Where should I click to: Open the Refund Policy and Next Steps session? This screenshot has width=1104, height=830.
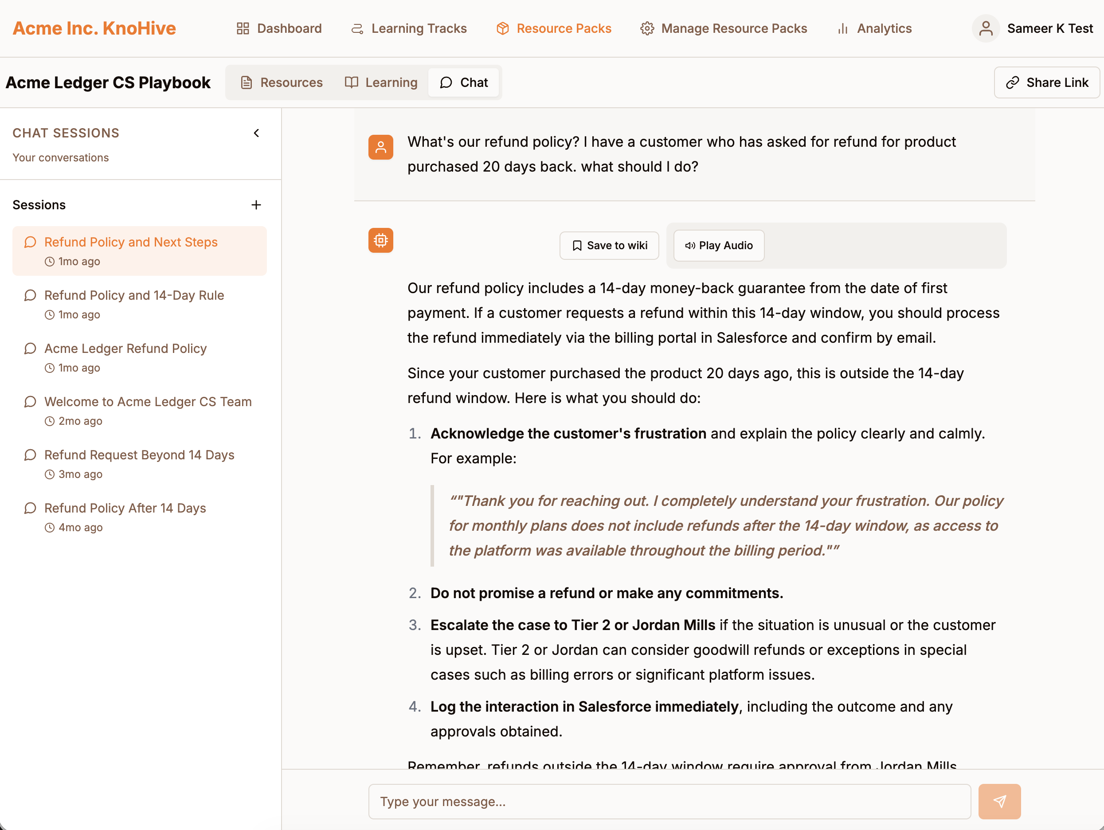pyautogui.click(x=140, y=251)
